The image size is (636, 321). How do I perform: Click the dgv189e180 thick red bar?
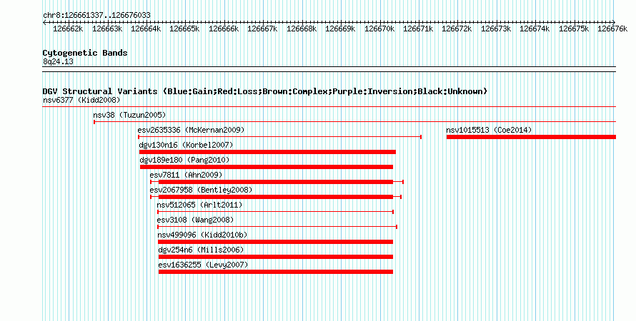(x=267, y=167)
